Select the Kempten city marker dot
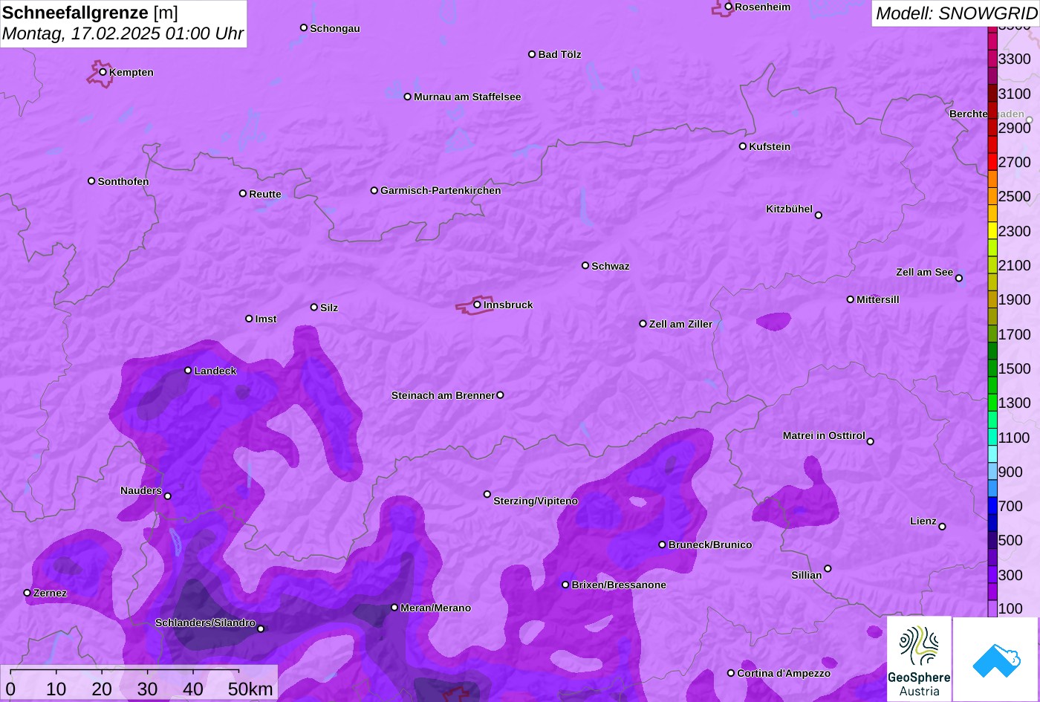Image resolution: width=1040 pixels, height=702 pixels. (x=103, y=72)
